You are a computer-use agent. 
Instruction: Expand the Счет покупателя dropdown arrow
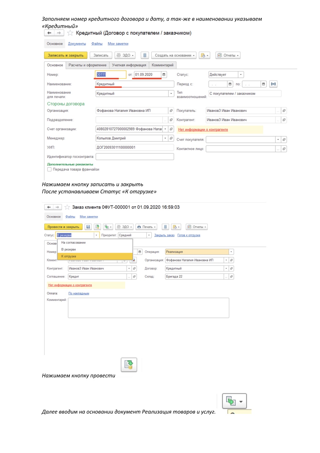pyautogui.click(x=278, y=140)
